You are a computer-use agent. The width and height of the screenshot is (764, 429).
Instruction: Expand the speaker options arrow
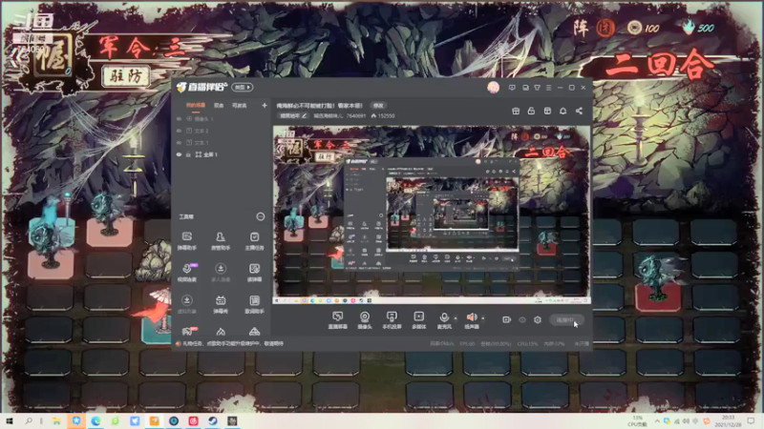[483, 318]
